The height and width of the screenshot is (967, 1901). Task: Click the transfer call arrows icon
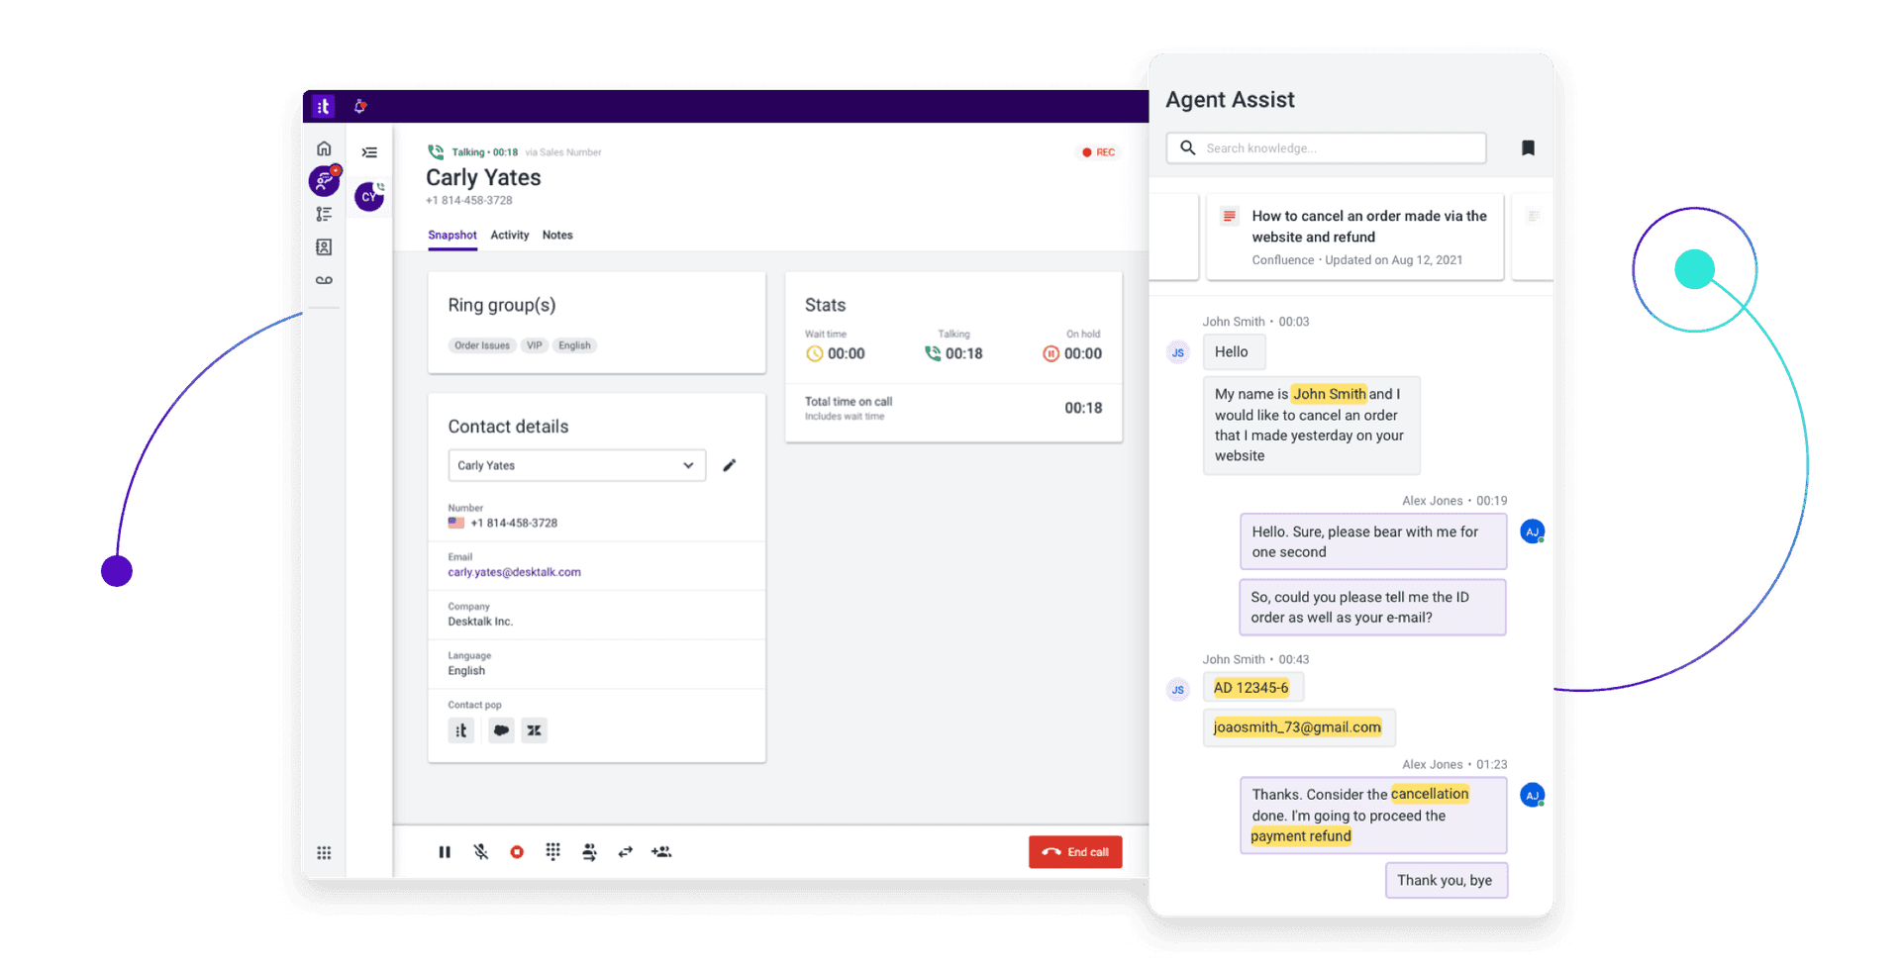click(x=626, y=852)
